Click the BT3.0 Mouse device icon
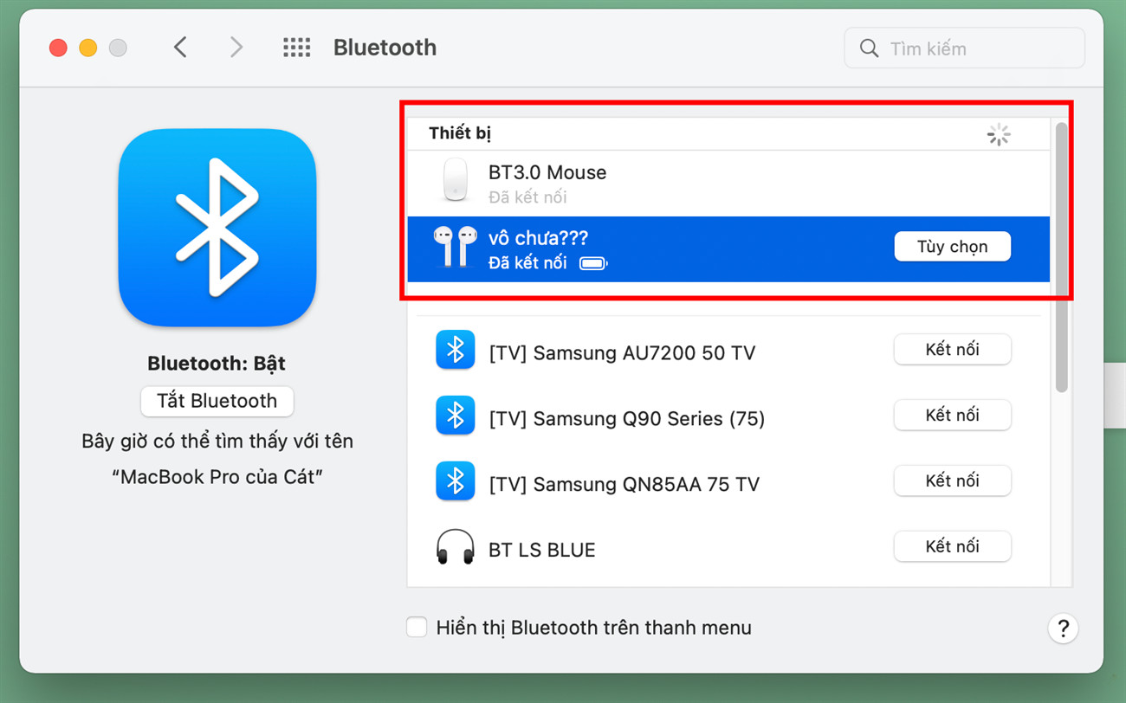The image size is (1126, 703). [x=455, y=180]
